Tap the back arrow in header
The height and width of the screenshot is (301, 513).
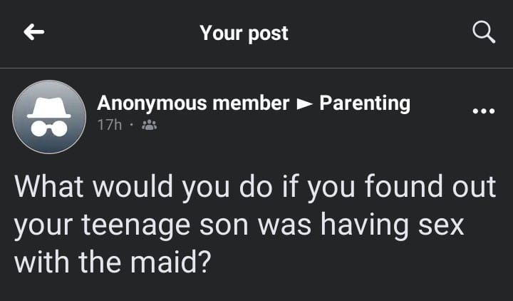(33, 33)
